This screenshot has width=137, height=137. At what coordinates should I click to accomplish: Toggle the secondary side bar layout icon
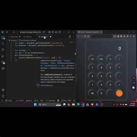(60, 32)
